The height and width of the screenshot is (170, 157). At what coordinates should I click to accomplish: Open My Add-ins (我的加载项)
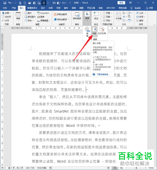pos(62,20)
